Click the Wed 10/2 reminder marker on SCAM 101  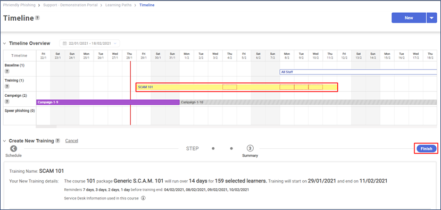[315, 87]
